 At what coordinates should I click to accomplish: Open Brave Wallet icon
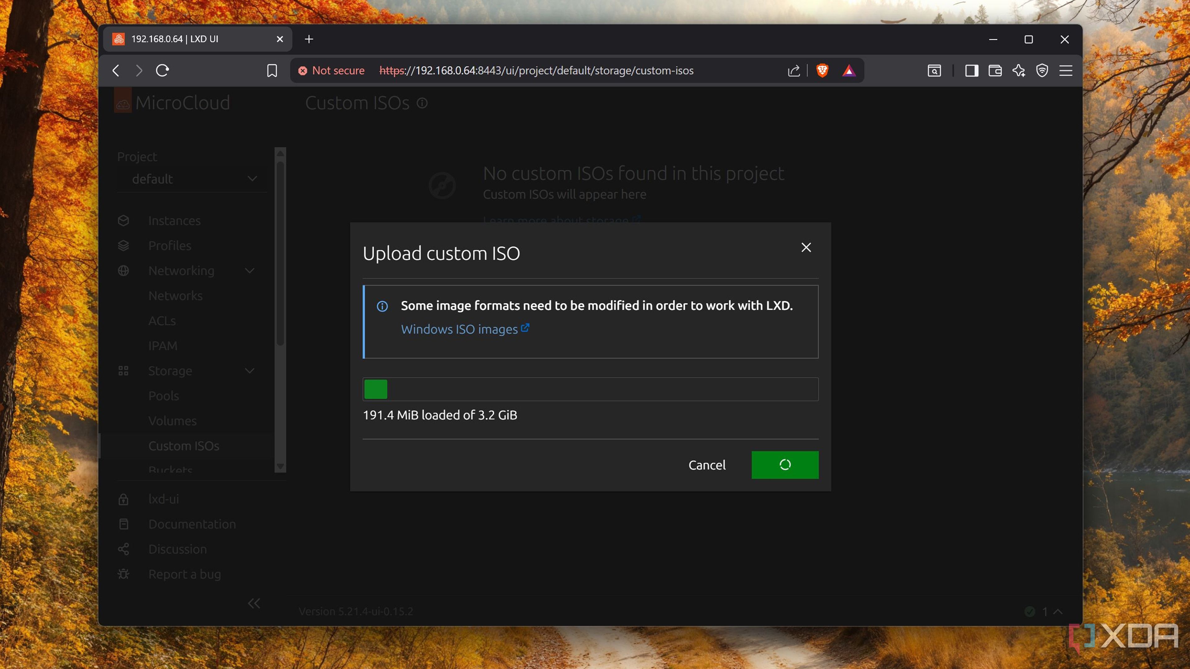point(995,71)
